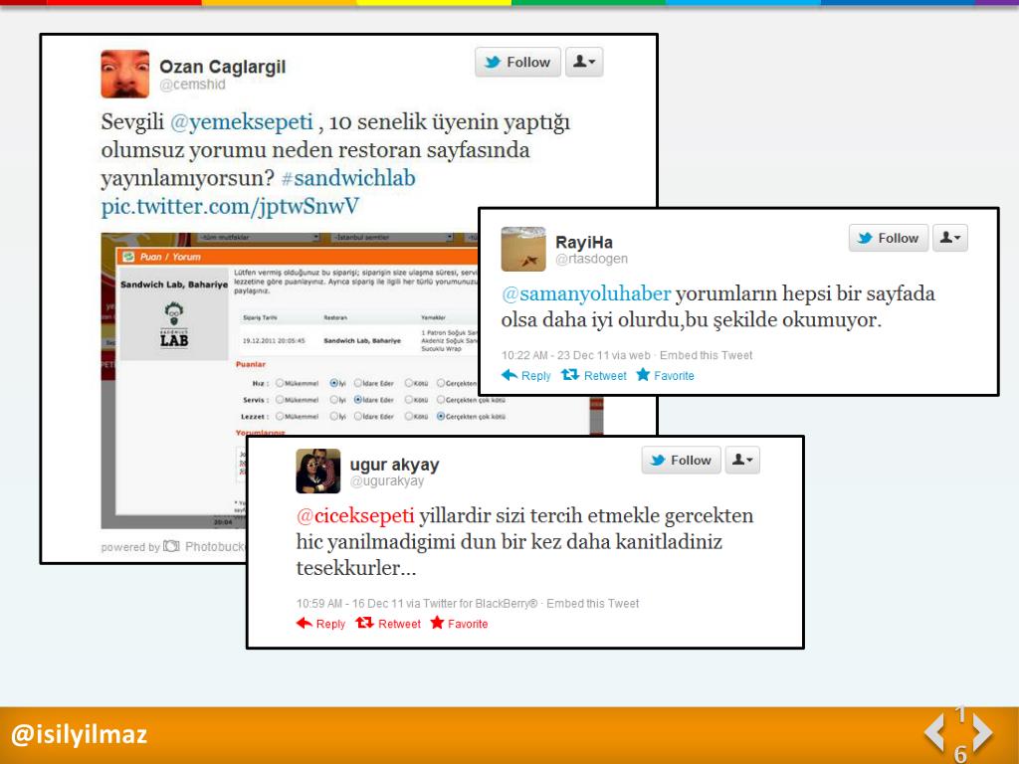Click Embed this Tweet on ugur akyay's tweet

click(x=593, y=604)
